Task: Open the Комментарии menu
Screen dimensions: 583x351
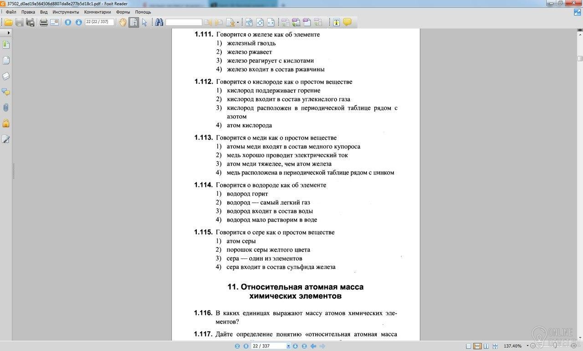Action: [x=97, y=12]
